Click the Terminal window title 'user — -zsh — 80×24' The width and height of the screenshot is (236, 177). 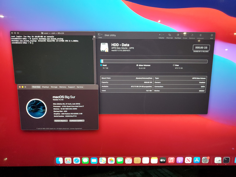coord(54,33)
